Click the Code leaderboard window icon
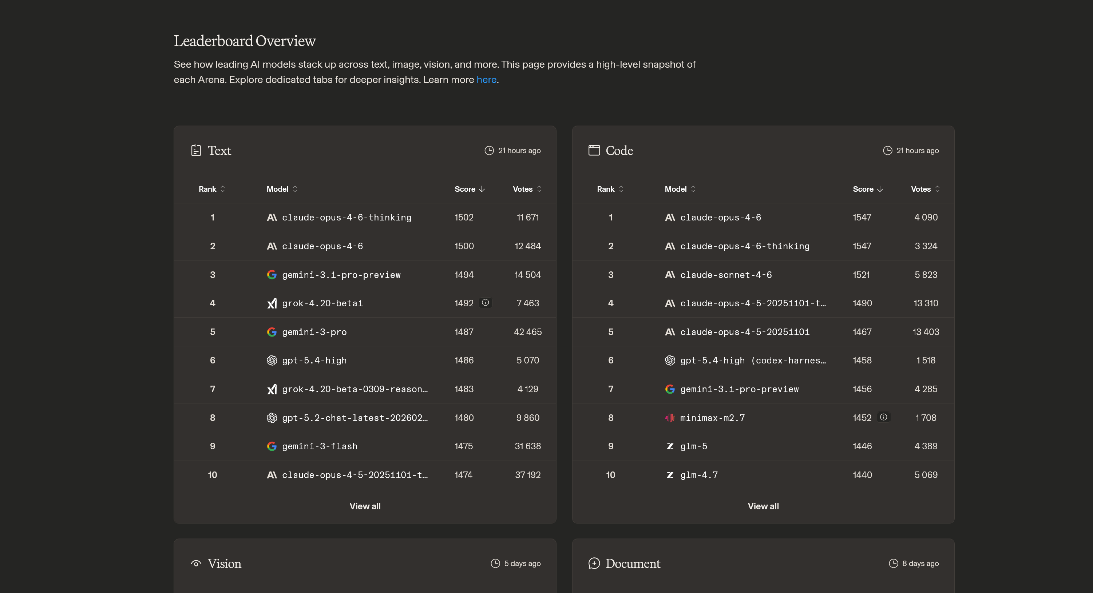 (594, 150)
